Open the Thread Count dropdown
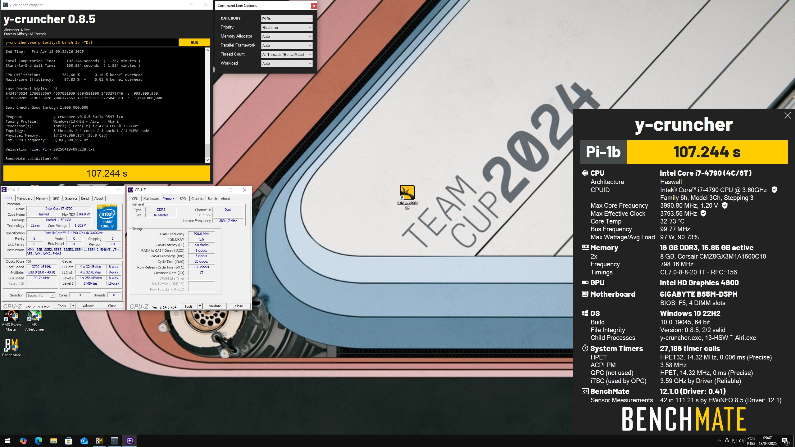The image size is (795, 447). click(287, 55)
